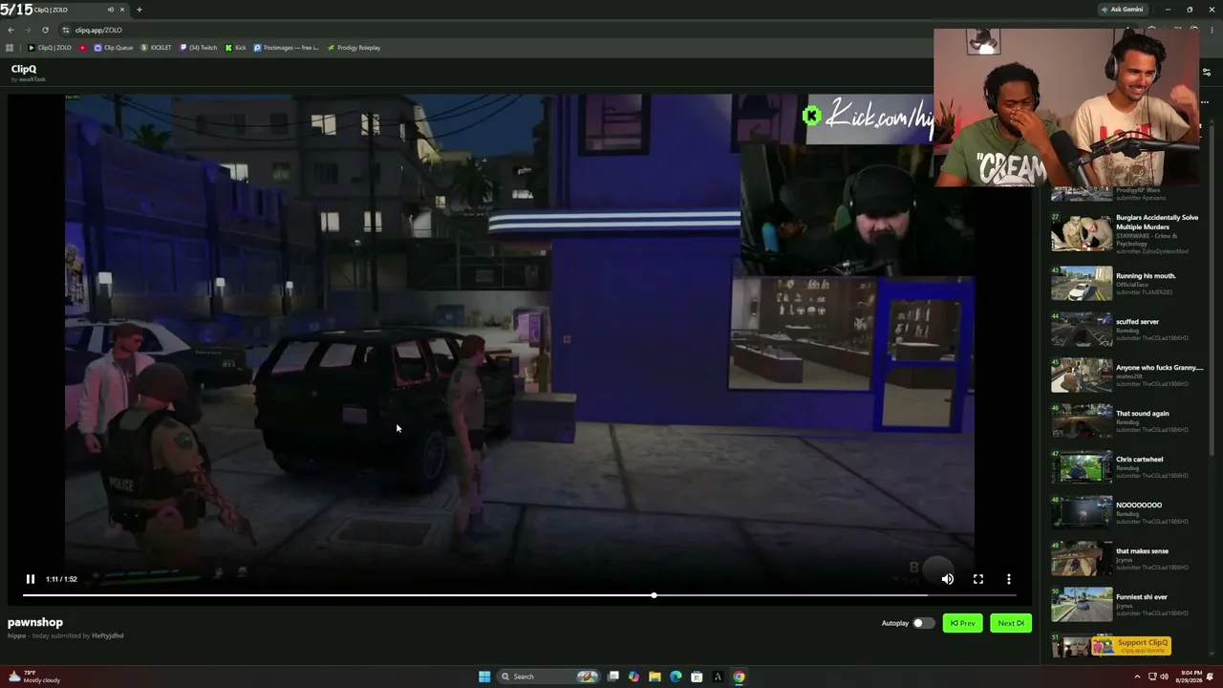This screenshot has width=1223, height=688.
Task: Pause the pawnshop clip
Action: click(30, 579)
